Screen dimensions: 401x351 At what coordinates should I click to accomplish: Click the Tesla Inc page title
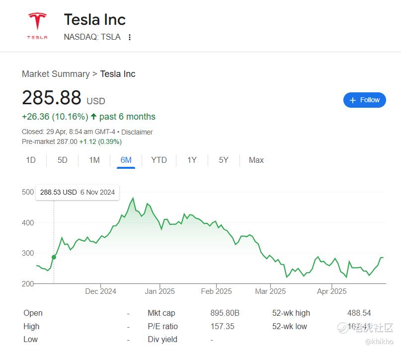(x=94, y=20)
